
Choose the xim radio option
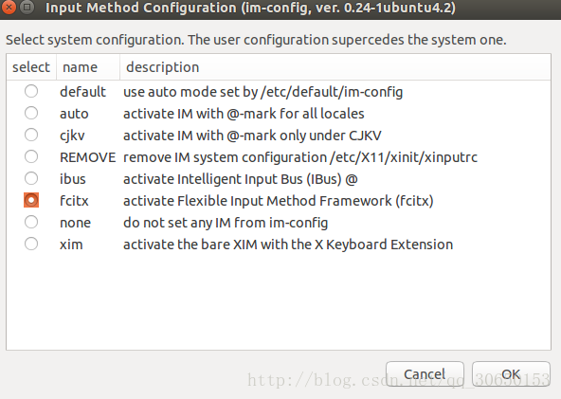click(31, 245)
